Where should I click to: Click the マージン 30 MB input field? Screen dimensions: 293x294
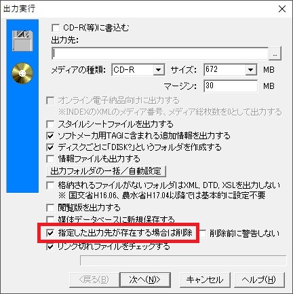(231, 86)
